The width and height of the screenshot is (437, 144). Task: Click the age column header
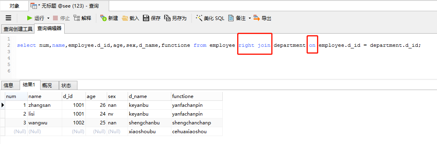(x=96, y=96)
